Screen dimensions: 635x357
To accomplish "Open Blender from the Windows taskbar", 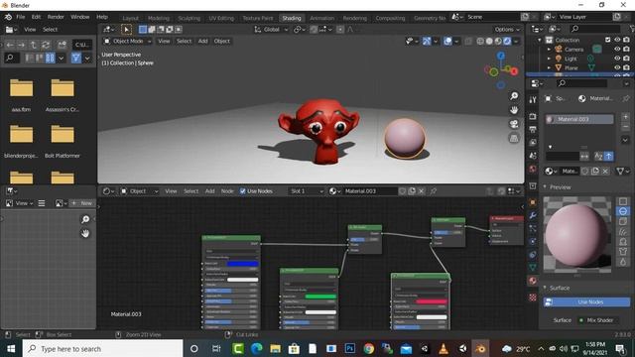I will tap(480, 348).
